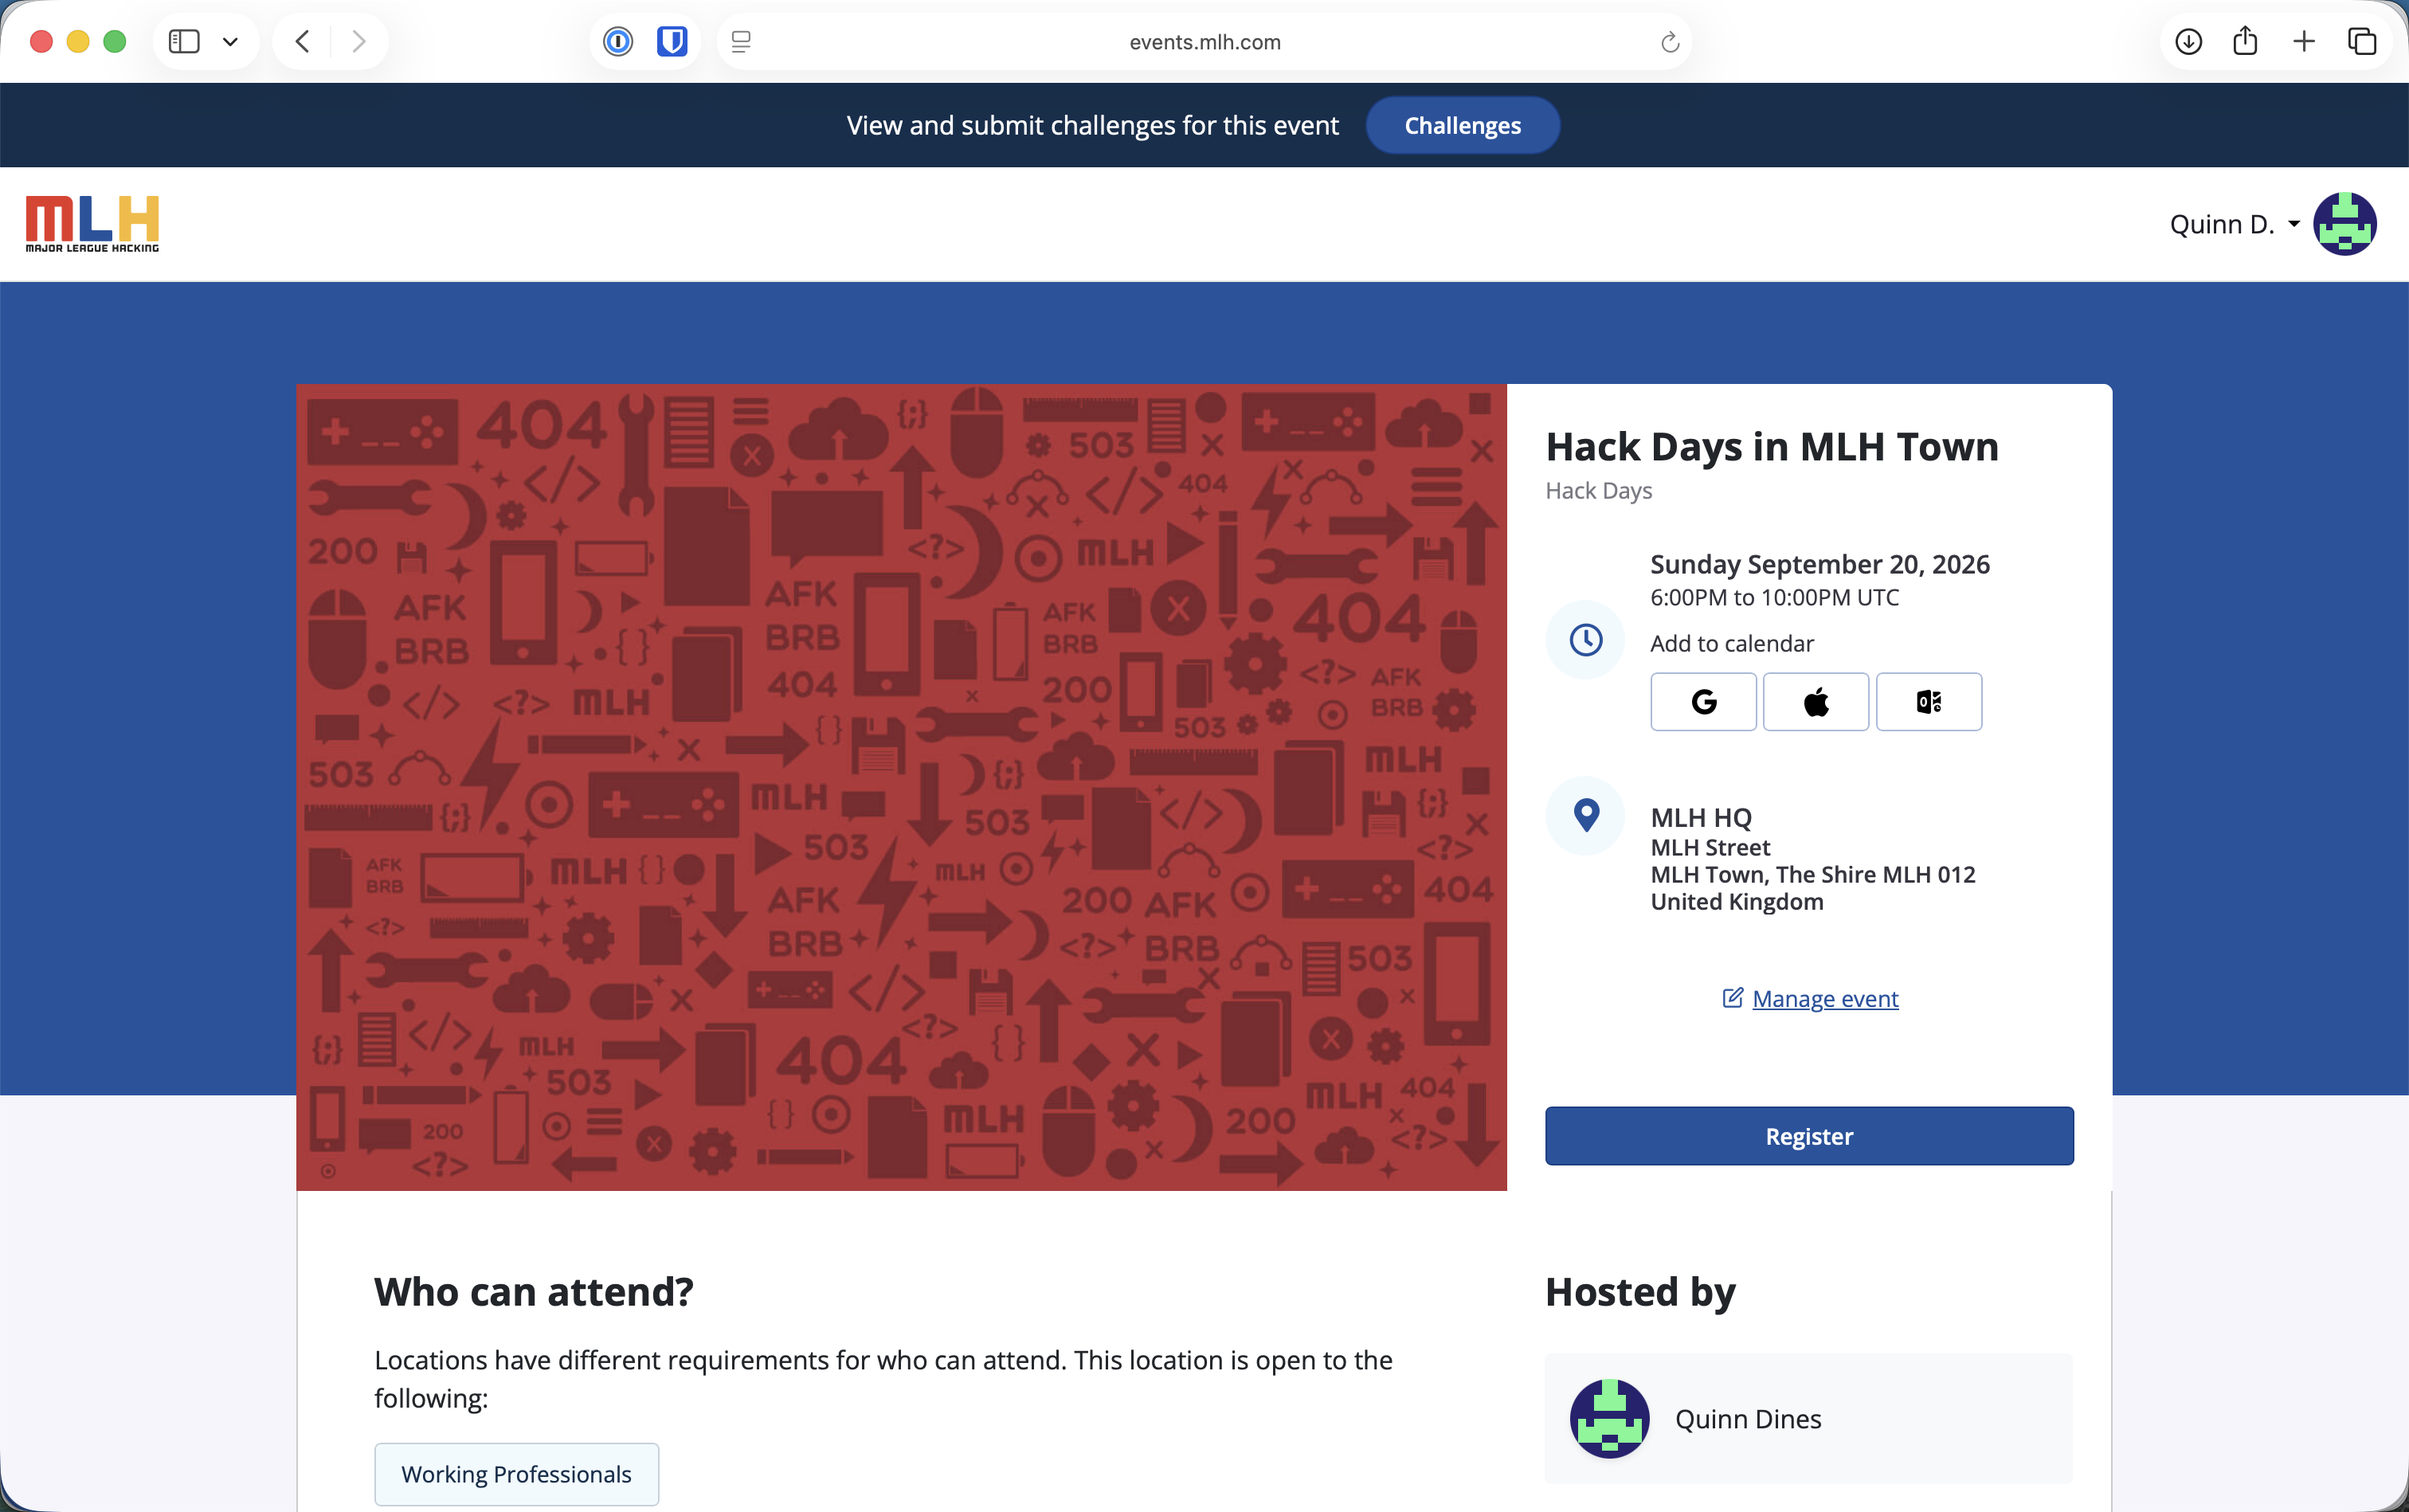The image size is (2409, 1512).
Task: Show the Safari sidebar
Action: coord(184,42)
